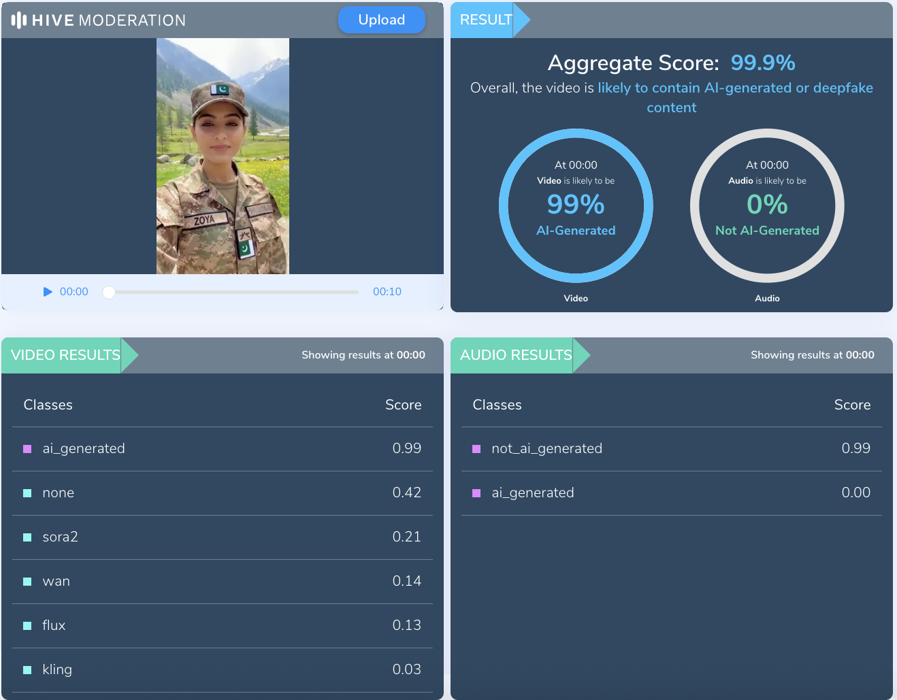
Task: Select the audio ai_generated row
Action: point(671,493)
